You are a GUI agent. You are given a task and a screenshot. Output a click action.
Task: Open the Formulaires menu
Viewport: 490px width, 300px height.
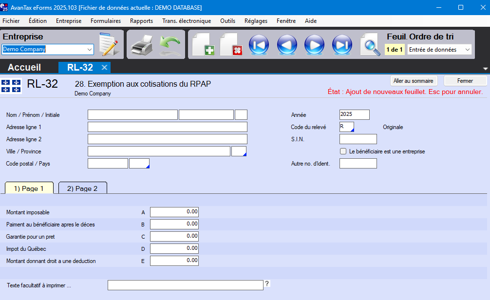pyautogui.click(x=106, y=21)
